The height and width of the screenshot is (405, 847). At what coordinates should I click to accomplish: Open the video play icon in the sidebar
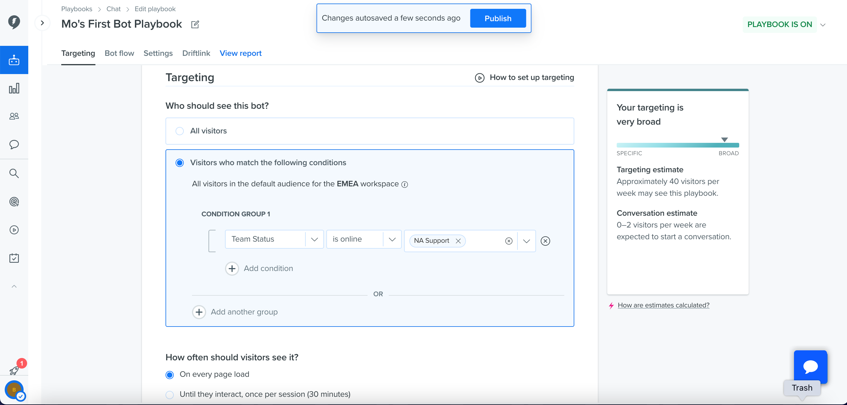coord(14,230)
